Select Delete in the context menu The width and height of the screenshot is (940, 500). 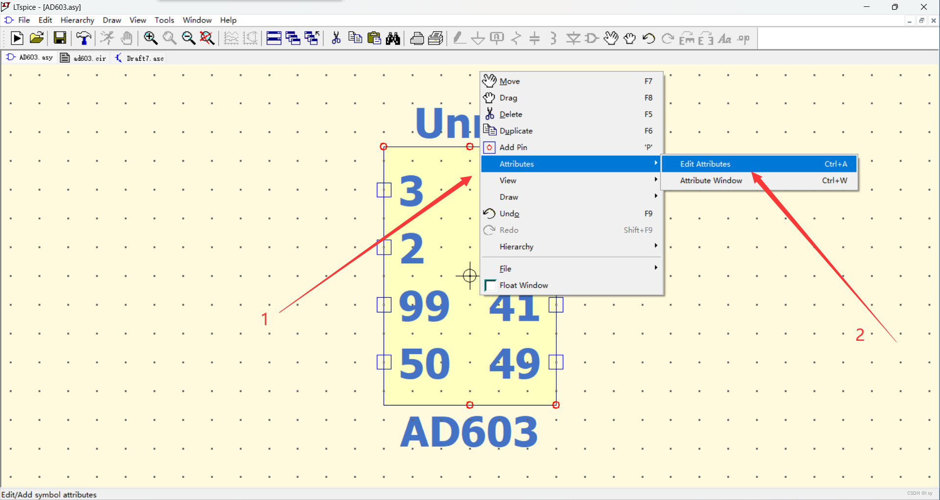pyautogui.click(x=572, y=114)
